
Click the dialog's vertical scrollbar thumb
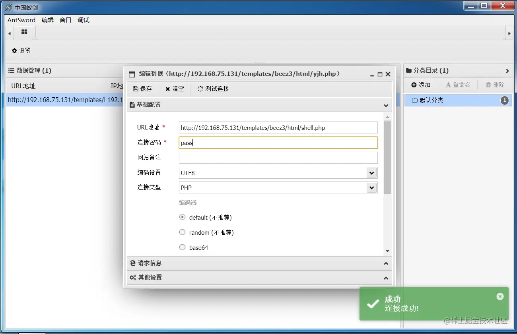(388, 157)
